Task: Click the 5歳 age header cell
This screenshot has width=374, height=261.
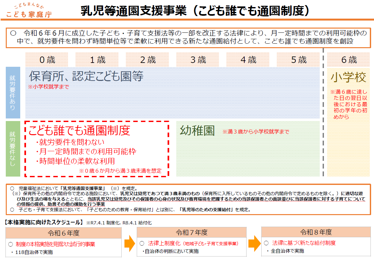Action: 298,60
